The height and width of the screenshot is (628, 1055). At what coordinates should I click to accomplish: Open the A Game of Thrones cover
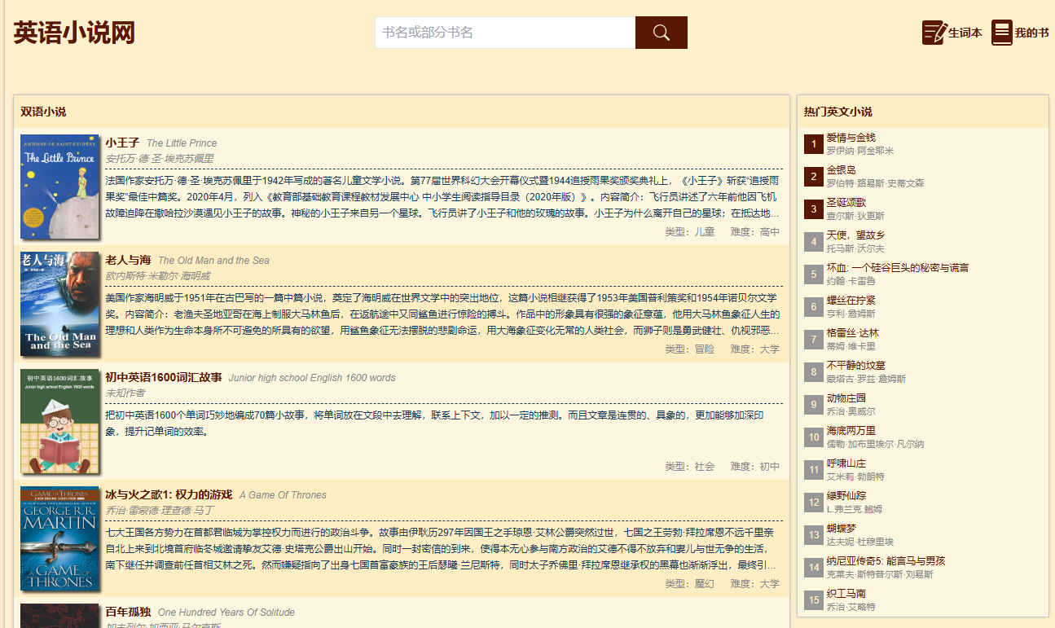click(59, 538)
